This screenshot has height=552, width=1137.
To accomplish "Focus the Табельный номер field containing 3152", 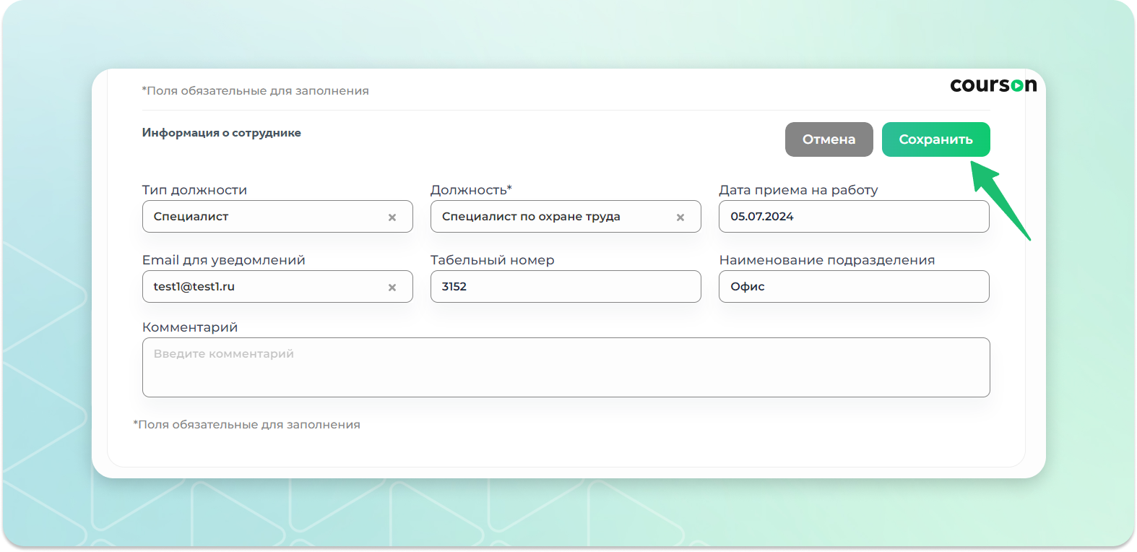I will (x=565, y=287).
